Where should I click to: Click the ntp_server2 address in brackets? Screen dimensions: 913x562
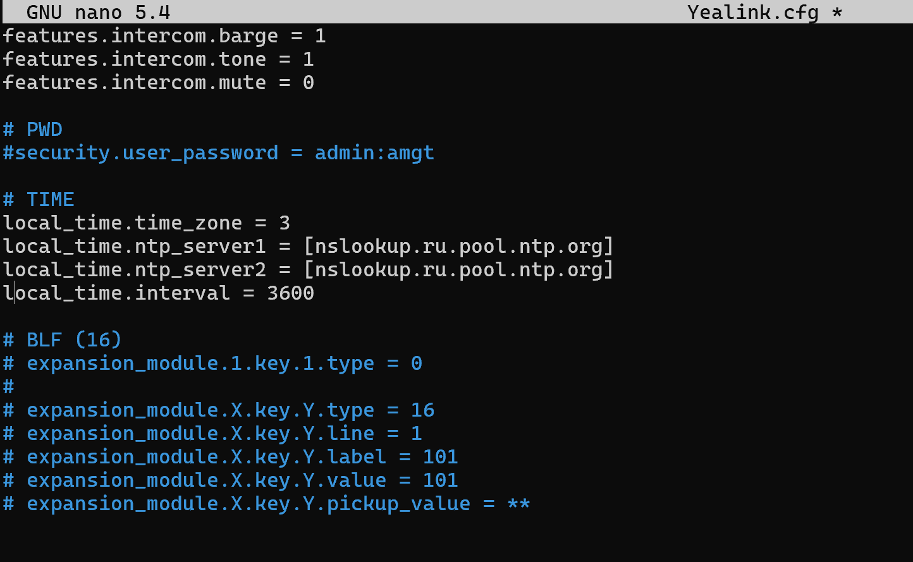coord(458,270)
